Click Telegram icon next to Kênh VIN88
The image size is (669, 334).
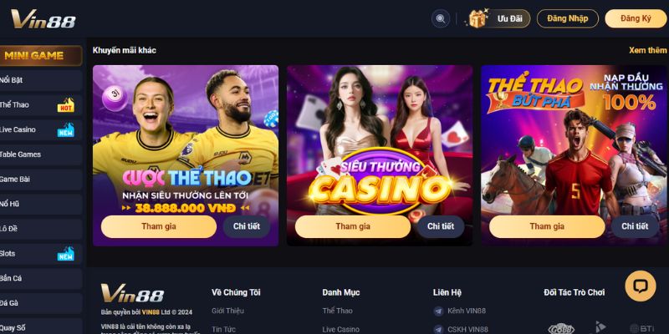438,311
